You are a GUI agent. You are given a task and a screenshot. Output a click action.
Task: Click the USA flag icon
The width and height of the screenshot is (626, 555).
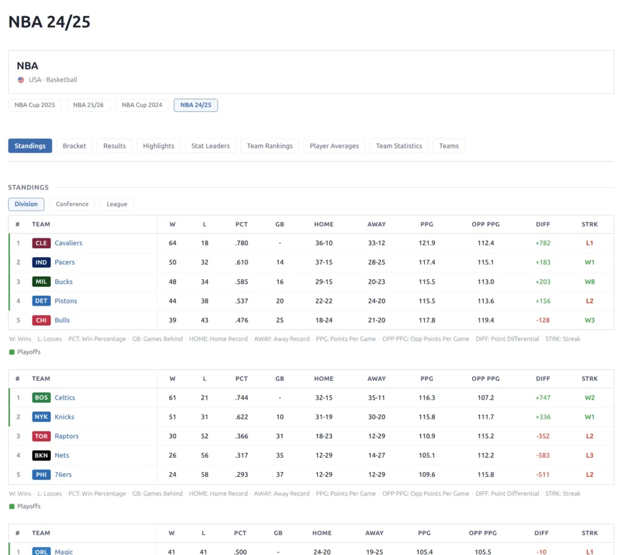(x=21, y=80)
